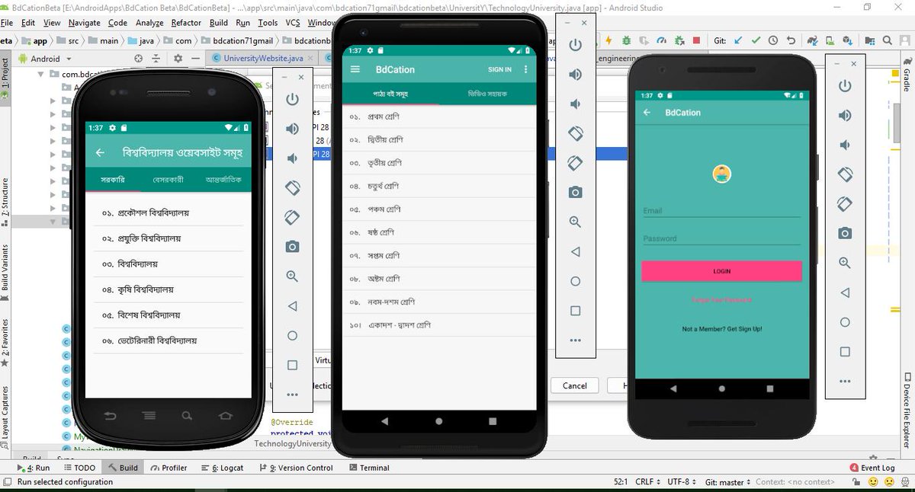The image size is (915, 492).
Task: Revert changes with the Git undo arrow
Action: [791, 40]
